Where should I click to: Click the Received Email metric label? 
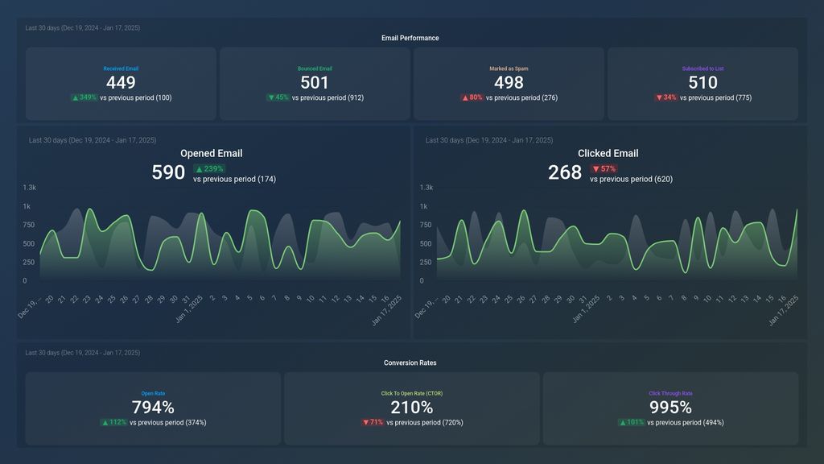121,68
